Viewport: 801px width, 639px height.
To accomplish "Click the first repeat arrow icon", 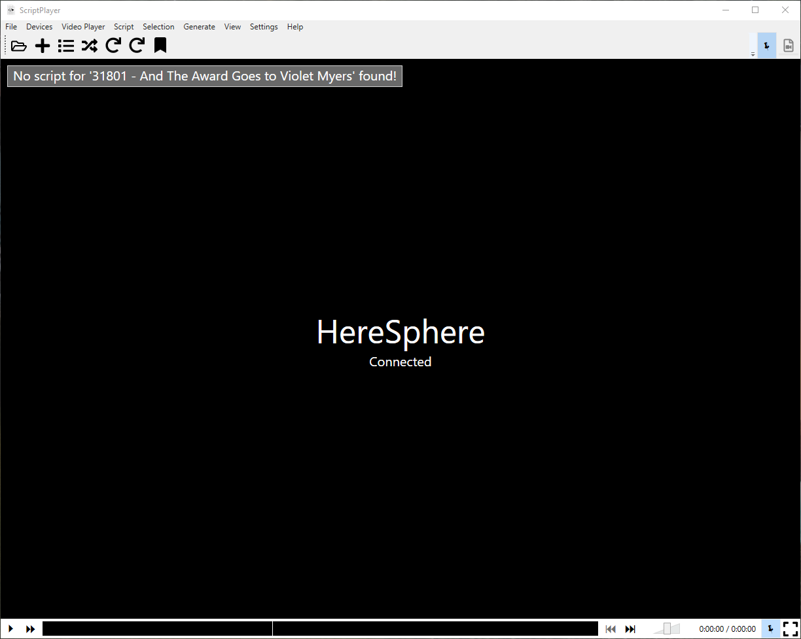I will pos(113,45).
